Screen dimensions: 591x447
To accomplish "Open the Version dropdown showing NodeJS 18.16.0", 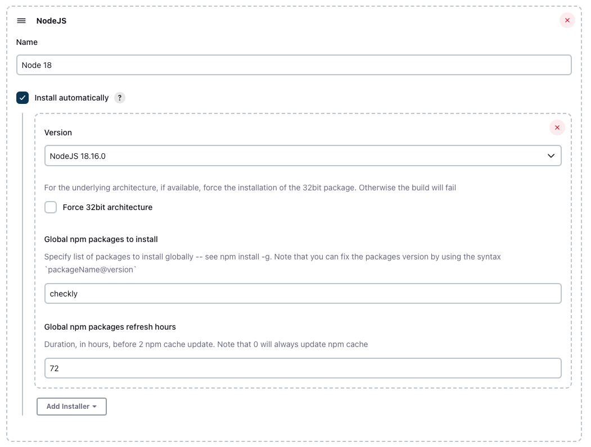I will (x=303, y=156).
